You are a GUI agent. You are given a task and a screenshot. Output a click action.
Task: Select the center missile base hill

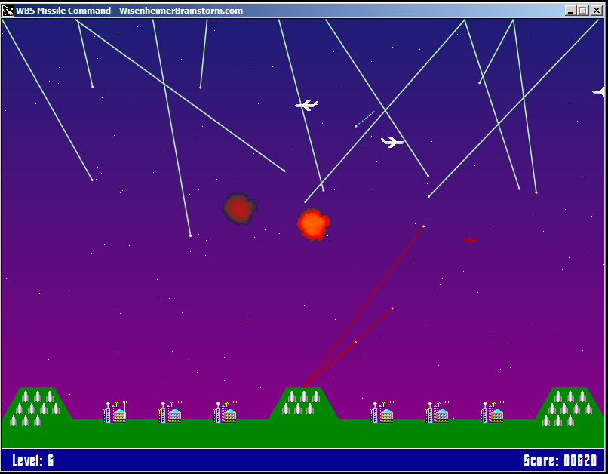pyautogui.click(x=303, y=403)
